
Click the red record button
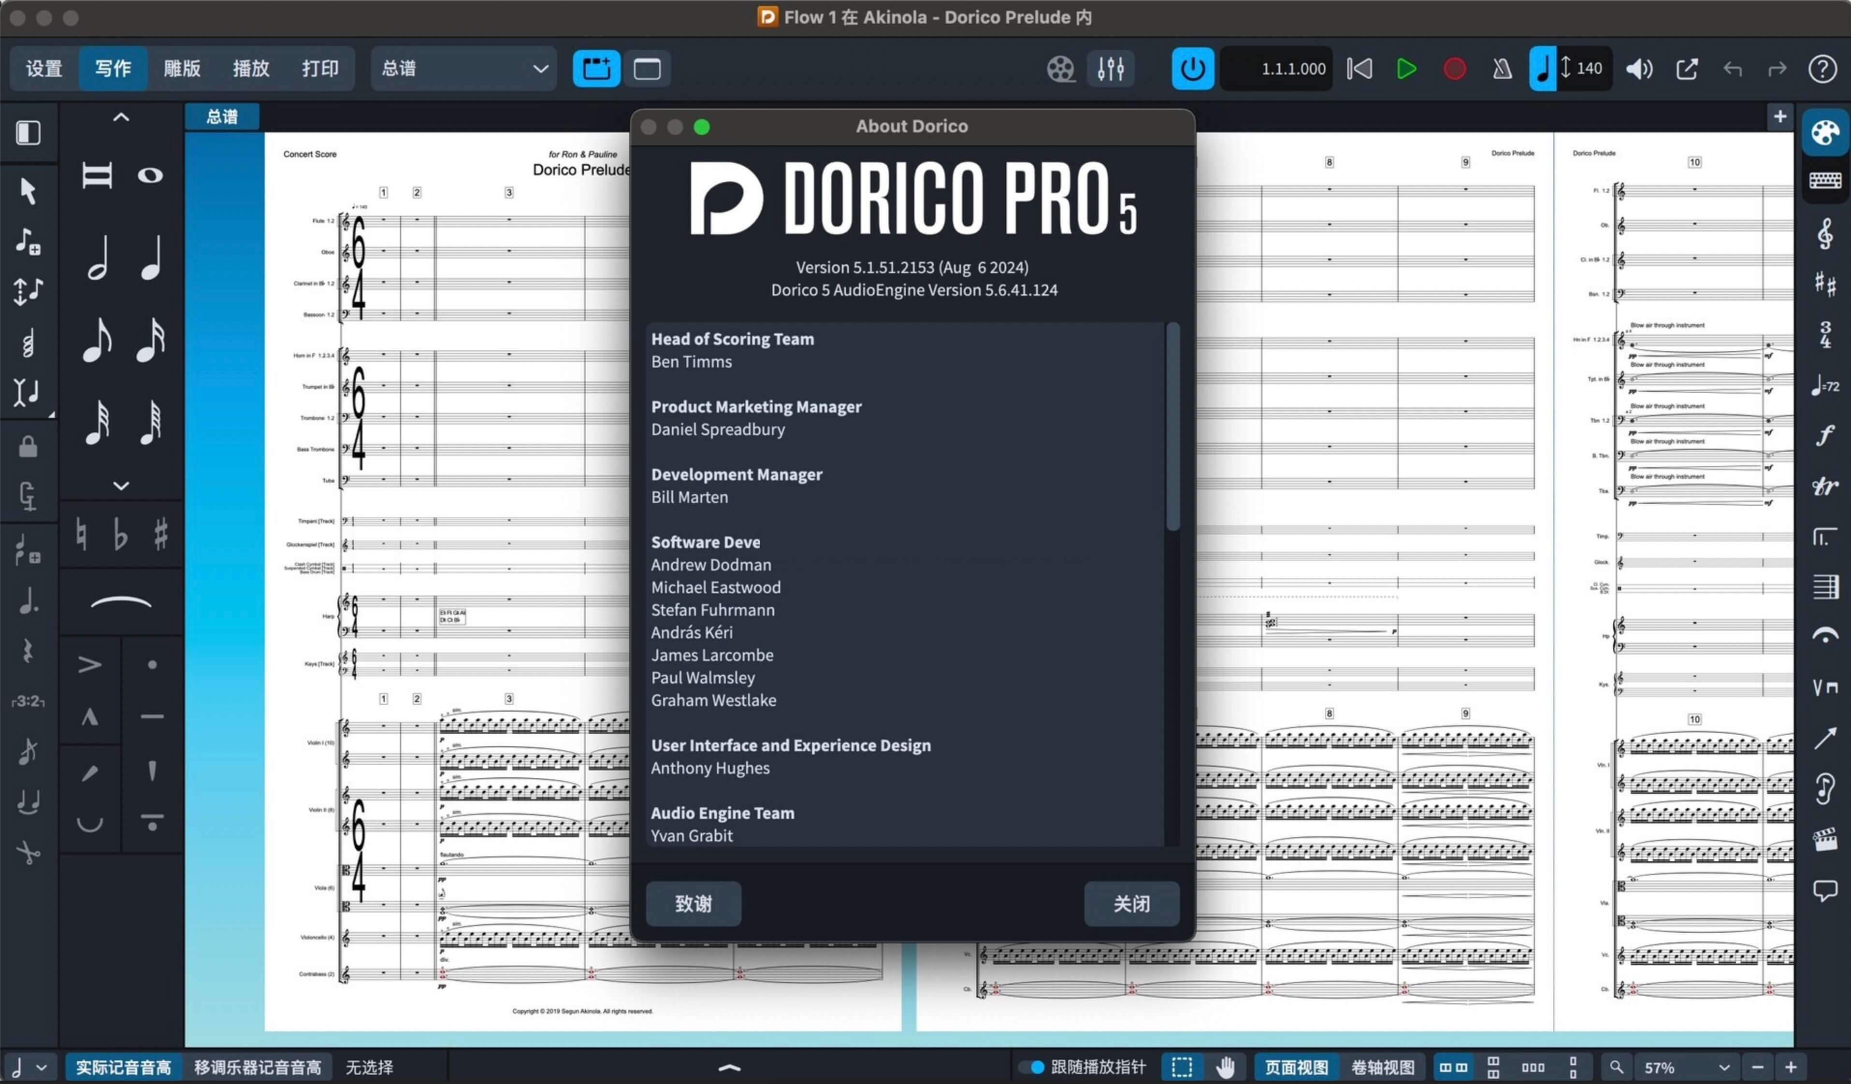1454,69
